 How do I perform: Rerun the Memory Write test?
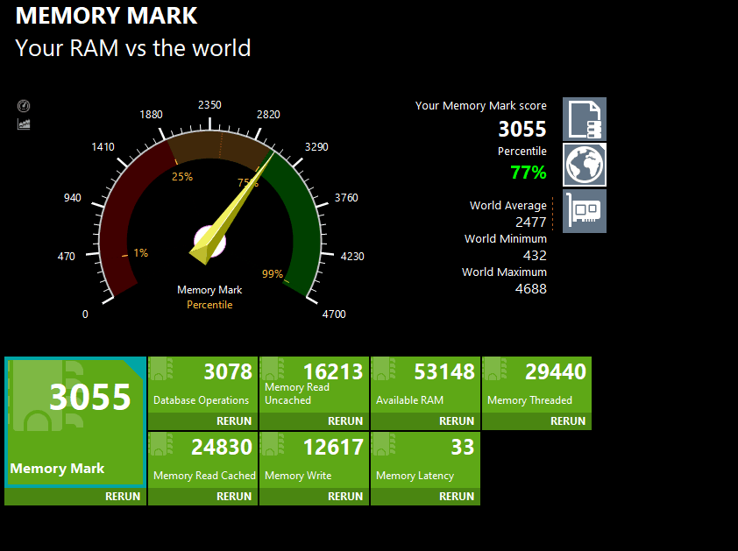(344, 497)
